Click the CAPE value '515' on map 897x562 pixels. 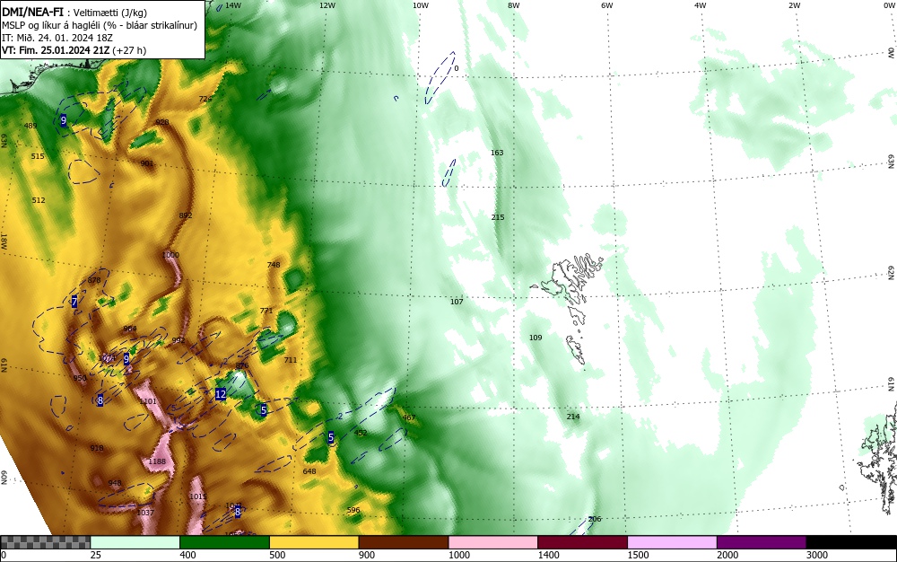pyautogui.click(x=38, y=156)
